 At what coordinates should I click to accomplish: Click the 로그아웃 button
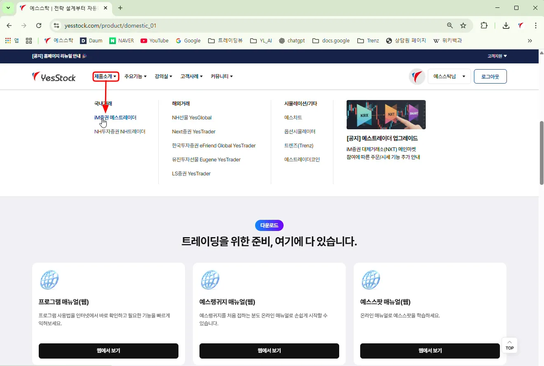click(490, 77)
